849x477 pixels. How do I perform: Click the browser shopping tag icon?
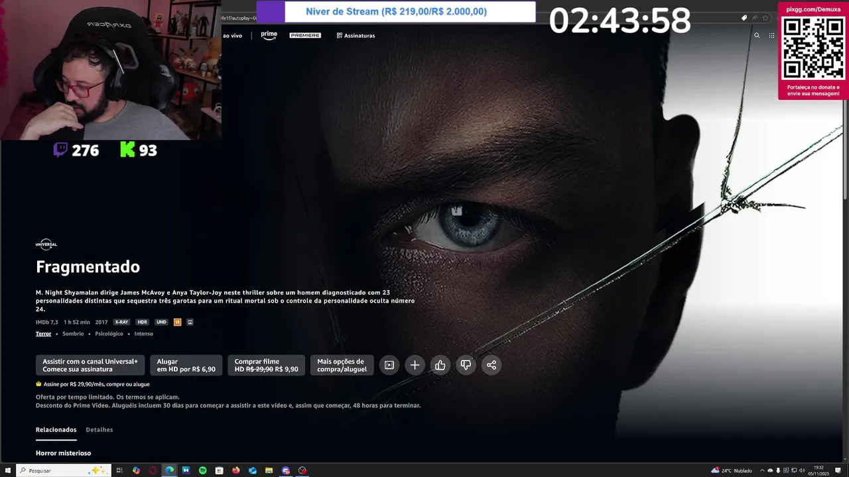tap(744, 18)
